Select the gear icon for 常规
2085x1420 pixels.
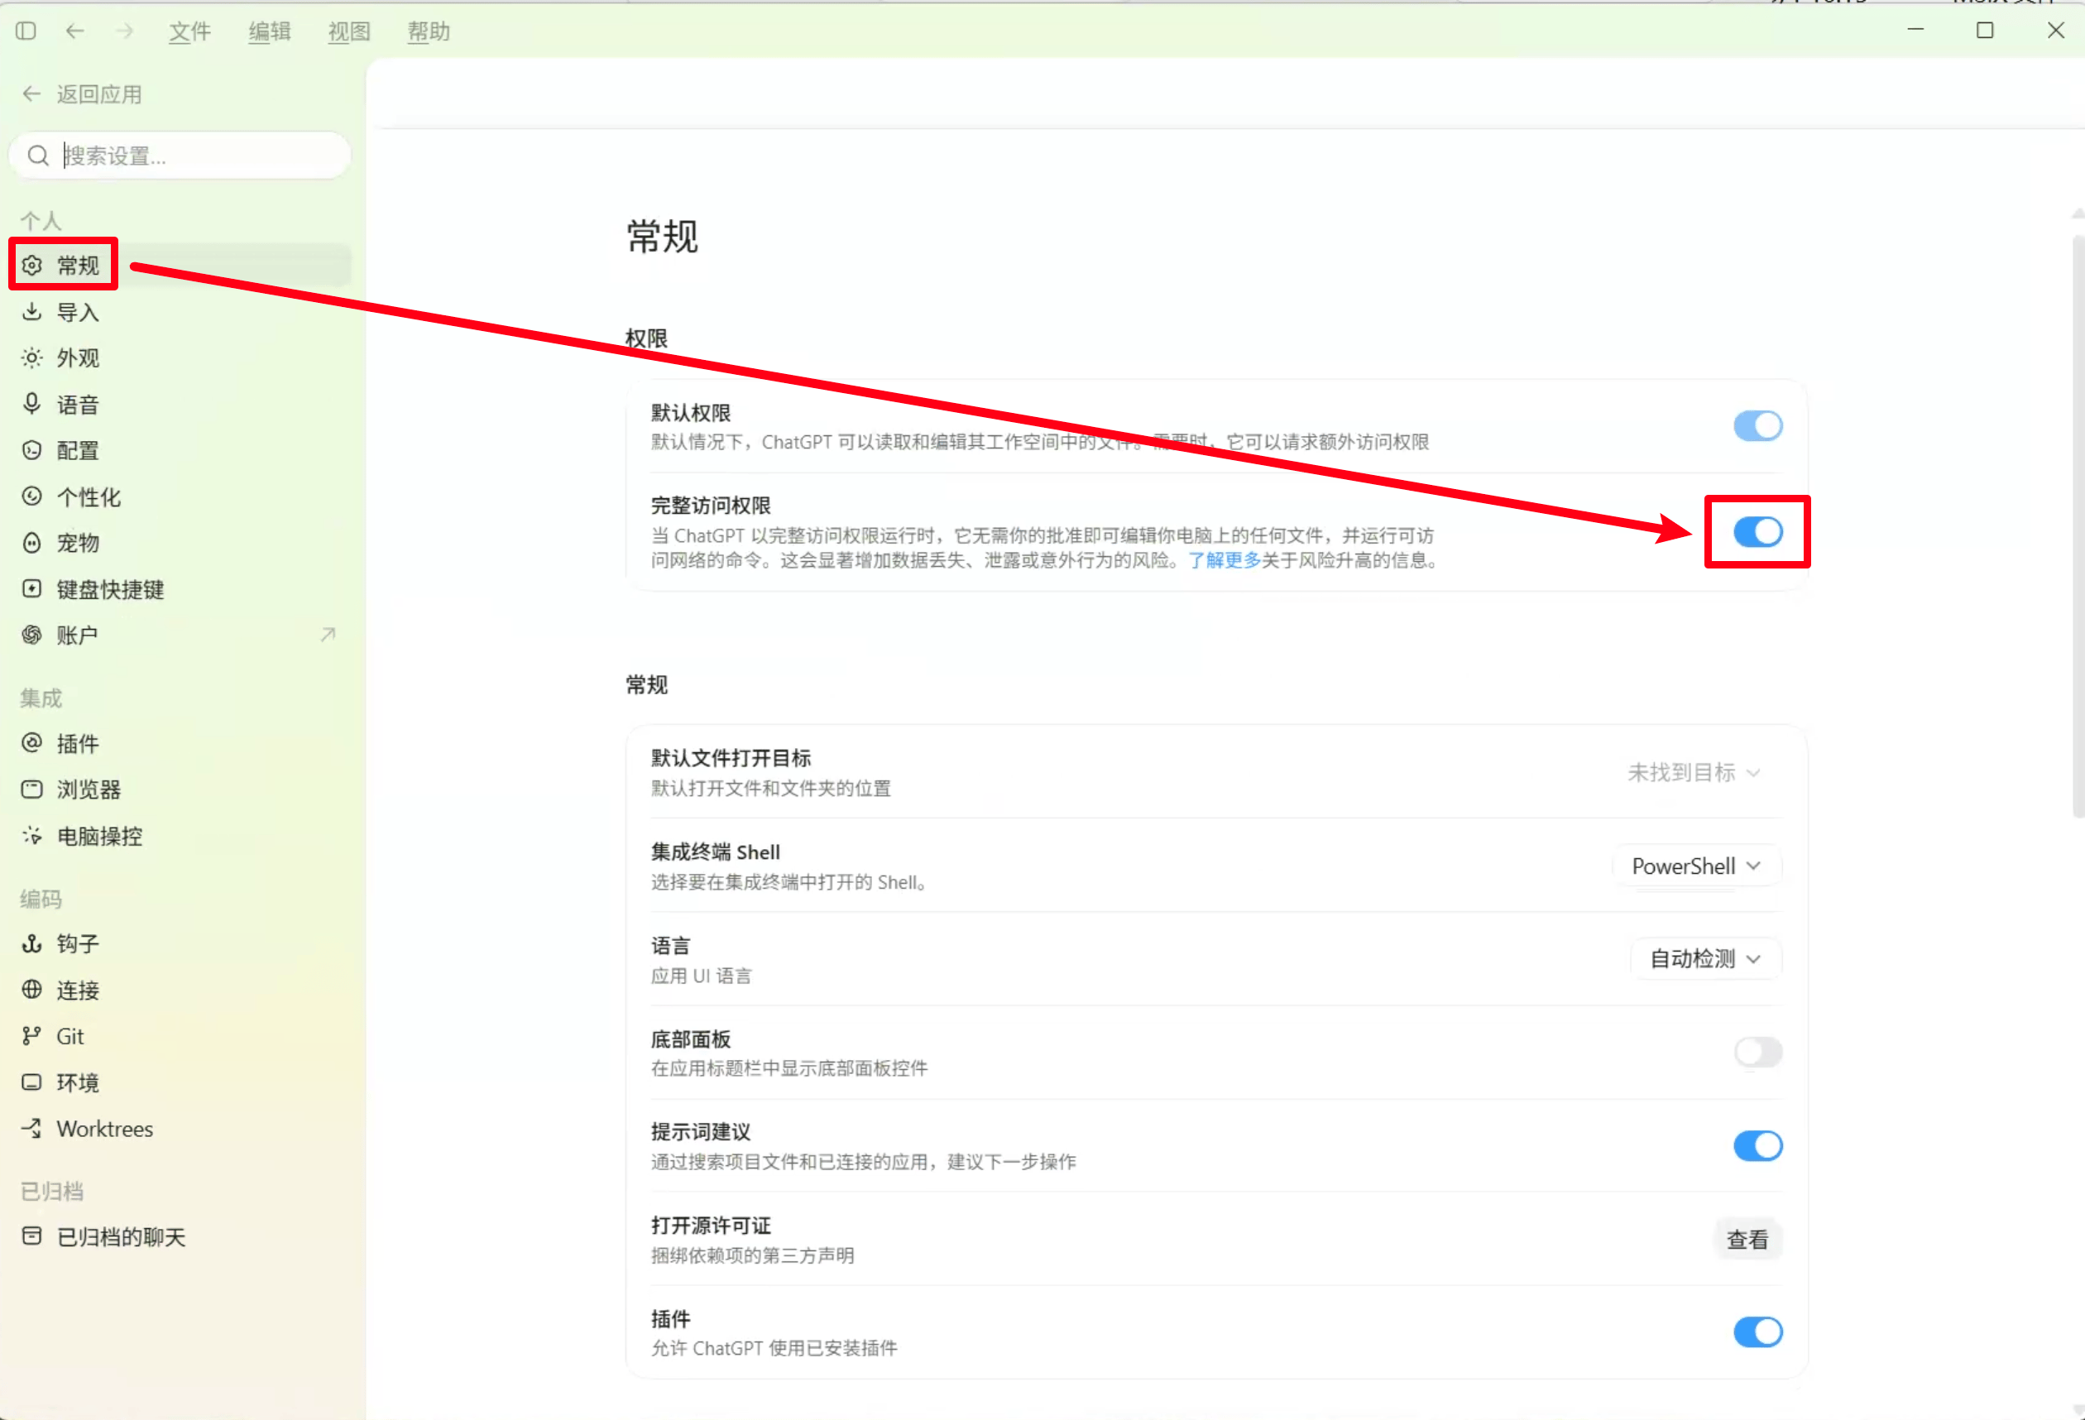[32, 266]
